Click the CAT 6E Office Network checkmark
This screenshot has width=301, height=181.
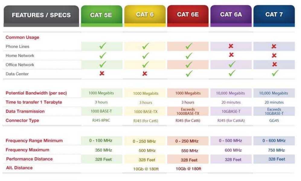pyautogui.click(x=189, y=65)
